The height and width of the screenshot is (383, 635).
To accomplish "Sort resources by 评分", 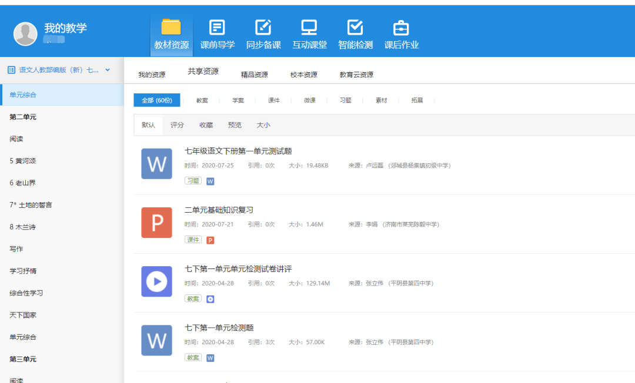I will 177,125.
